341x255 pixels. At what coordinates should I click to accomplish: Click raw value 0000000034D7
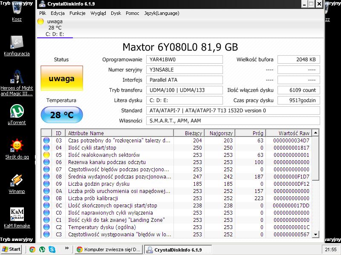(x=291, y=141)
